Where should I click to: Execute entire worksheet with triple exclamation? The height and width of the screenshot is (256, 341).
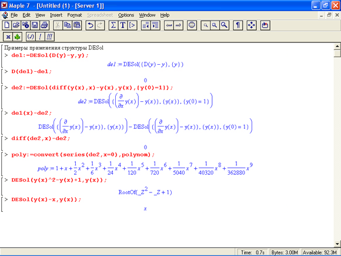49,36
